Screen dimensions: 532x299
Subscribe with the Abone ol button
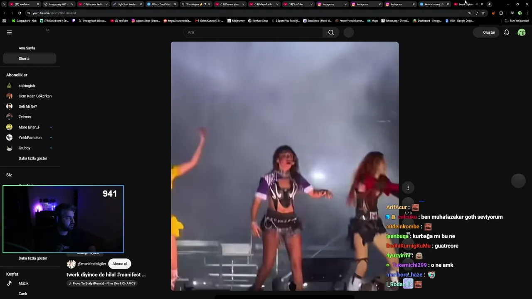(120, 264)
